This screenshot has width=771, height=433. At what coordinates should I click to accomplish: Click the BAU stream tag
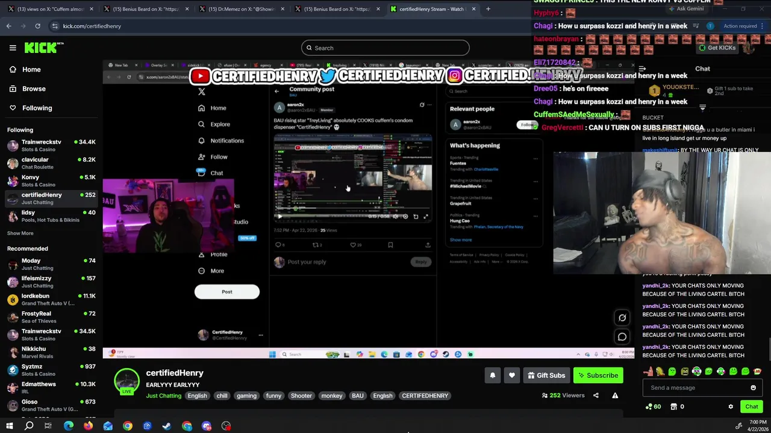(x=357, y=396)
